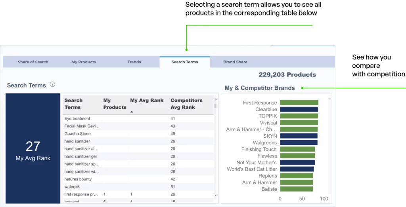Select the 'waterpik' search term
This screenshot has width=406, height=207.
click(72, 186)
